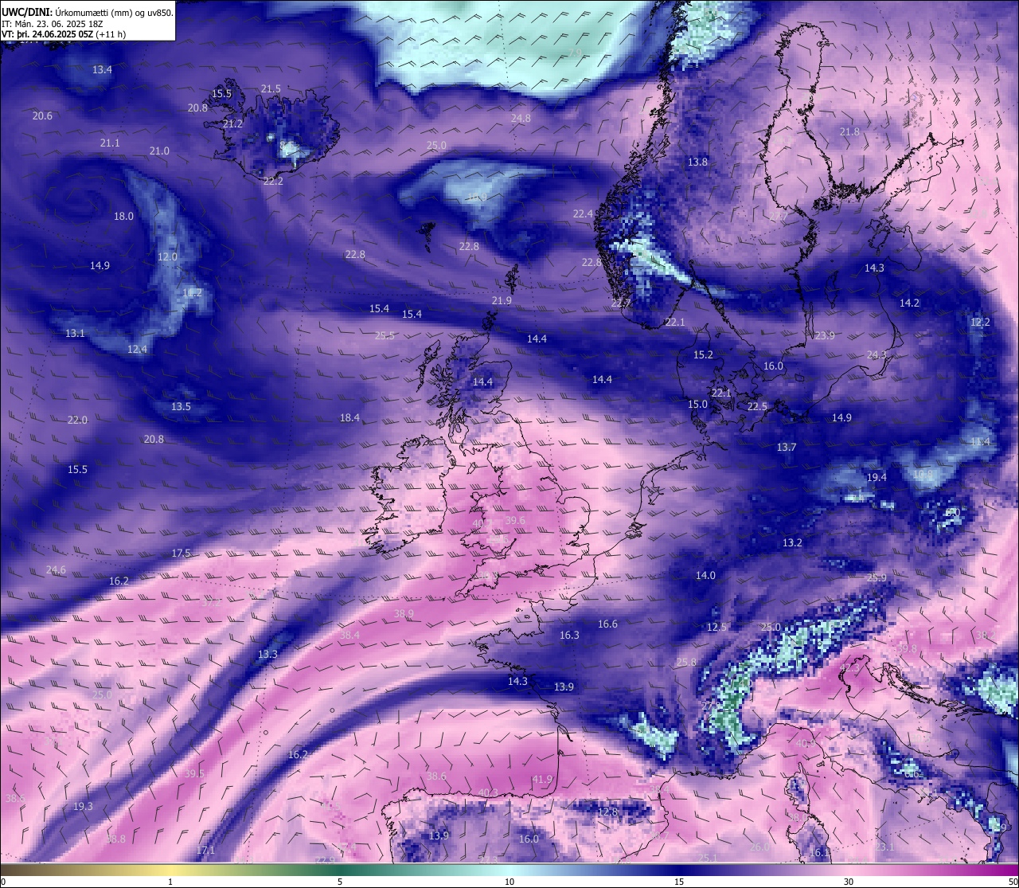Click the 12.0 value in the low
The height and width of the screenshot is (888, 1019).
click(167, 257)
